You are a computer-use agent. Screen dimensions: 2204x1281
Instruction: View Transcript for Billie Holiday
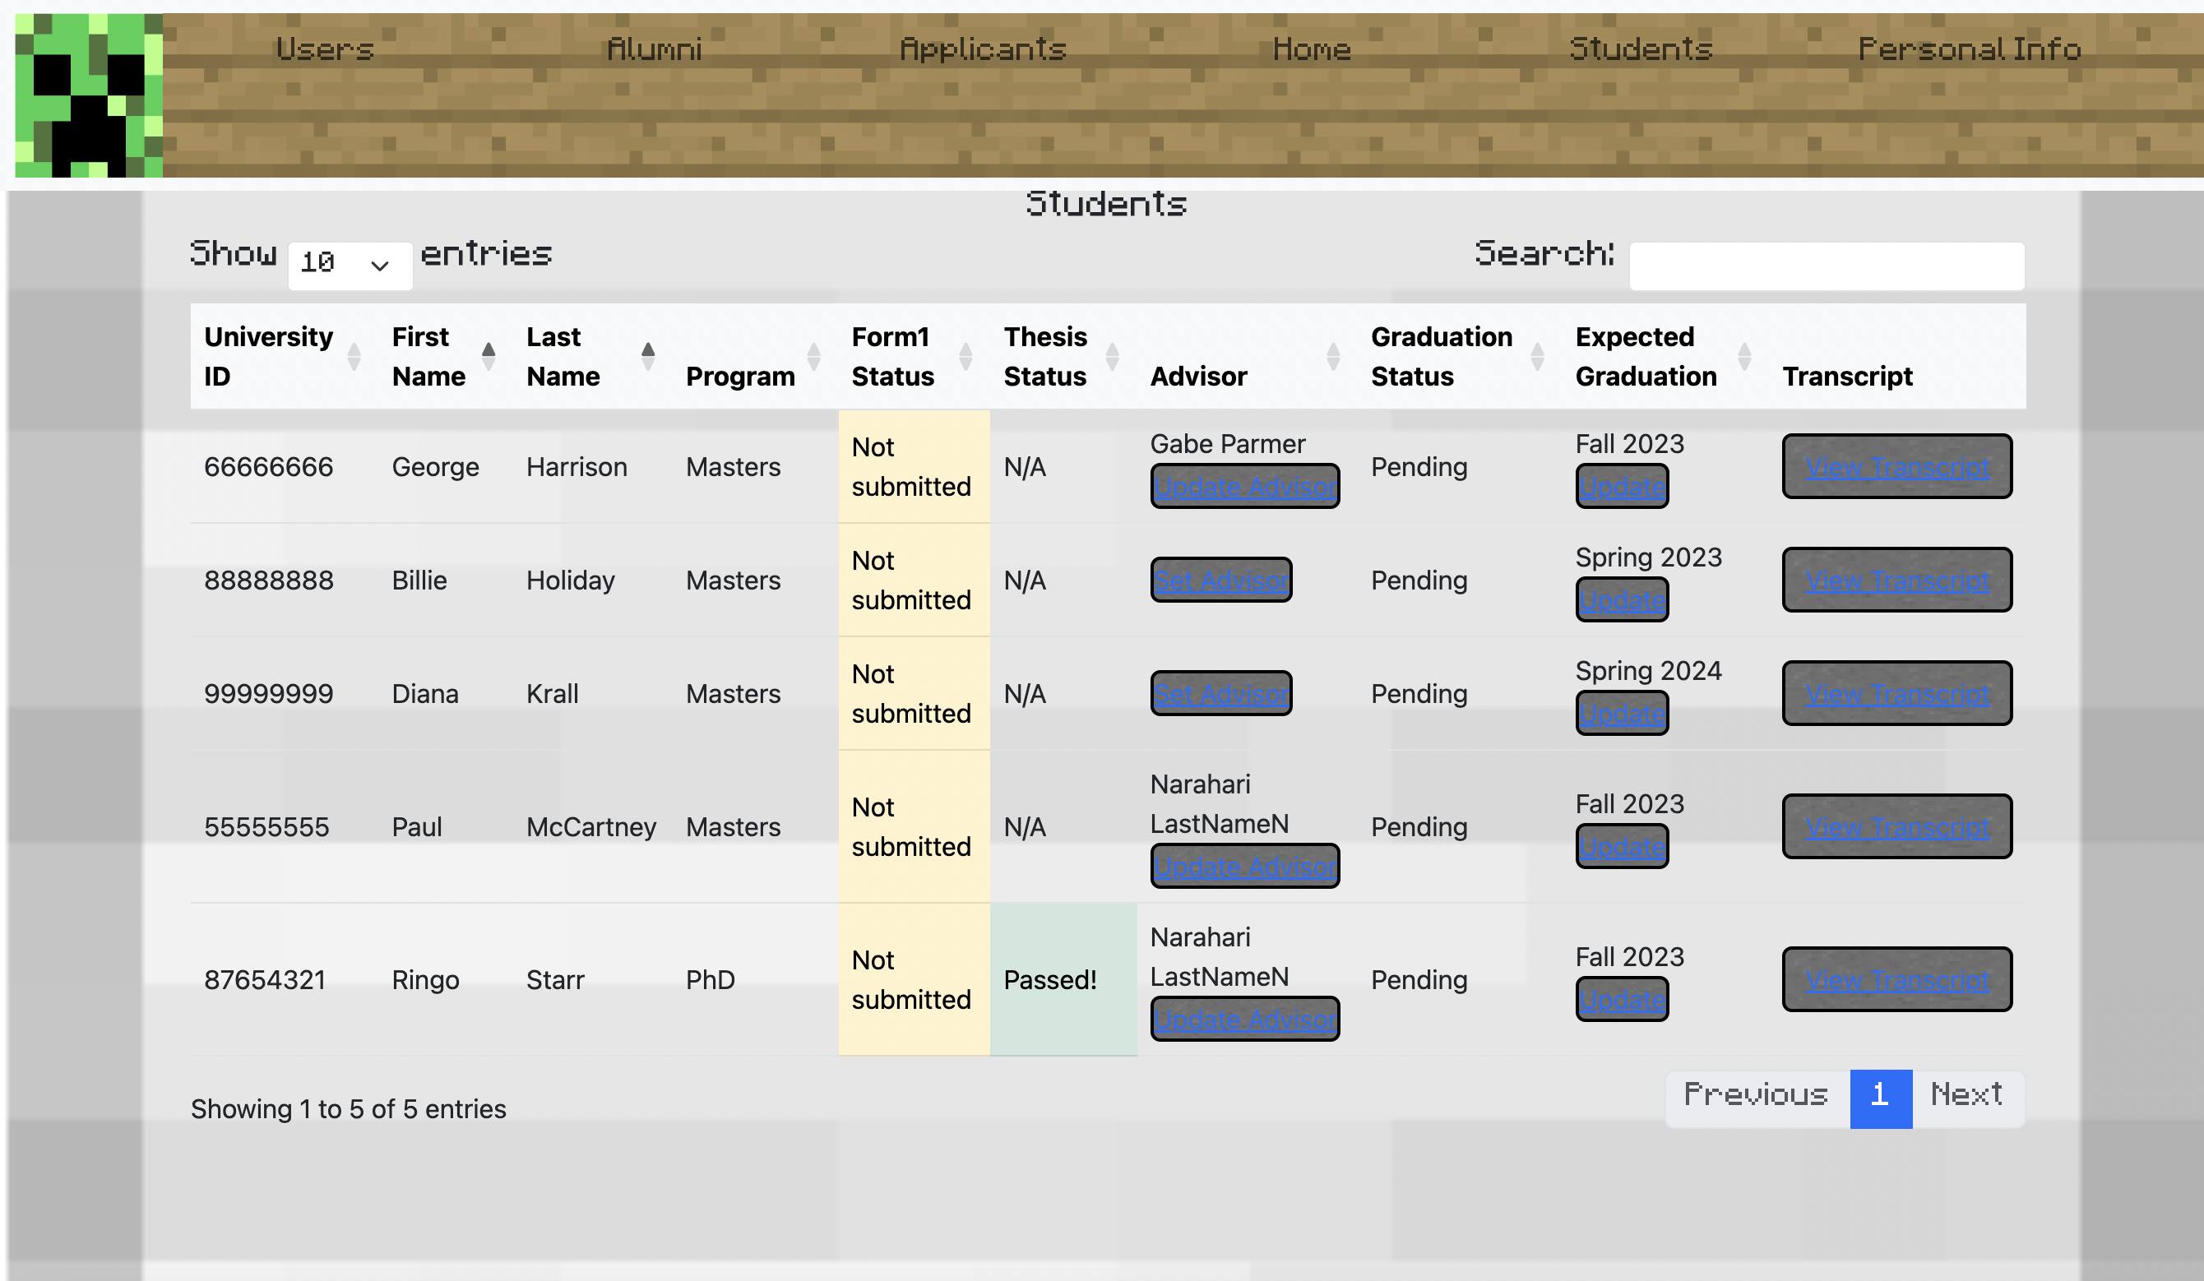pos(1897,580)
